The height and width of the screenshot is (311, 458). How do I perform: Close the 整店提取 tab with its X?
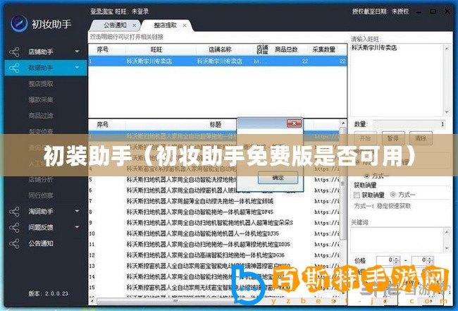pyautogui.click(x=185, y=25)
